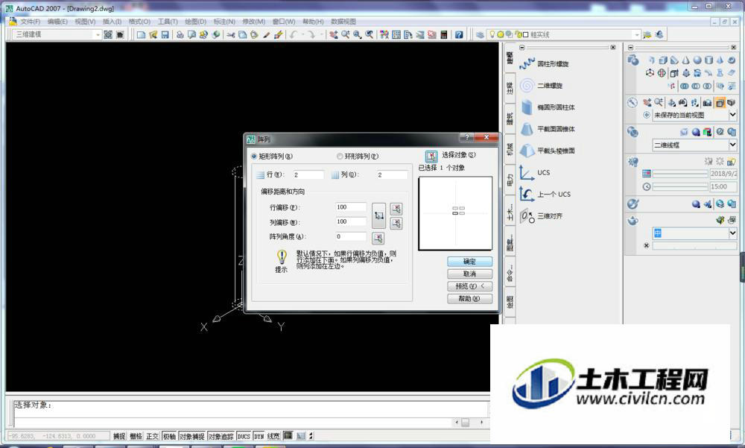Click the Help (帮助) button in Array dialog
This screenshot has height=448, width=745.
469,299
